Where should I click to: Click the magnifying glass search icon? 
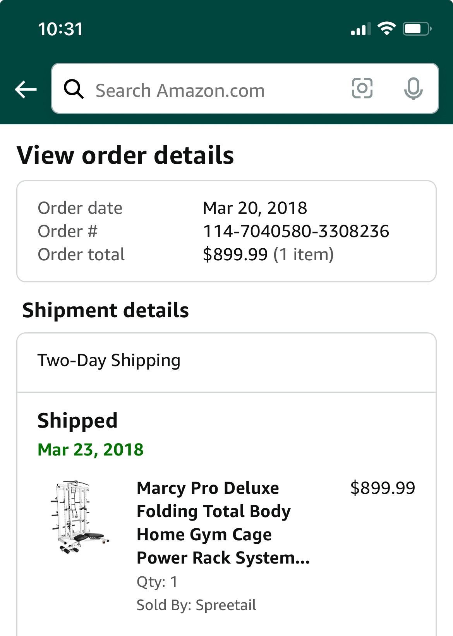tap(74, 89)
